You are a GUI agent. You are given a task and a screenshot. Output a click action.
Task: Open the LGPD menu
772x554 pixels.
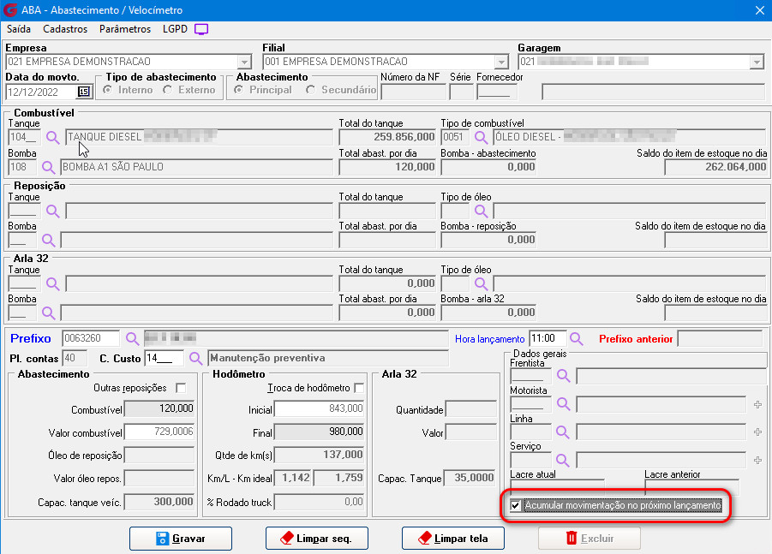coord(176,29)
